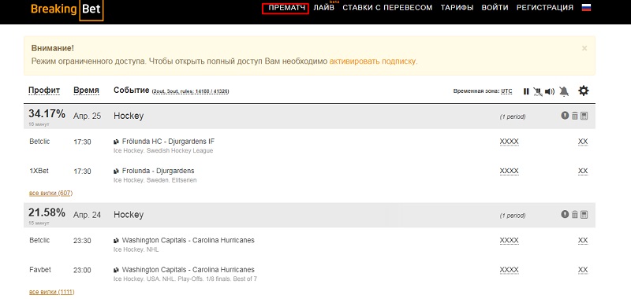Go to the ТАРИФЫ page
Viewport: 631px width, 299px height.
click(457, 8)
